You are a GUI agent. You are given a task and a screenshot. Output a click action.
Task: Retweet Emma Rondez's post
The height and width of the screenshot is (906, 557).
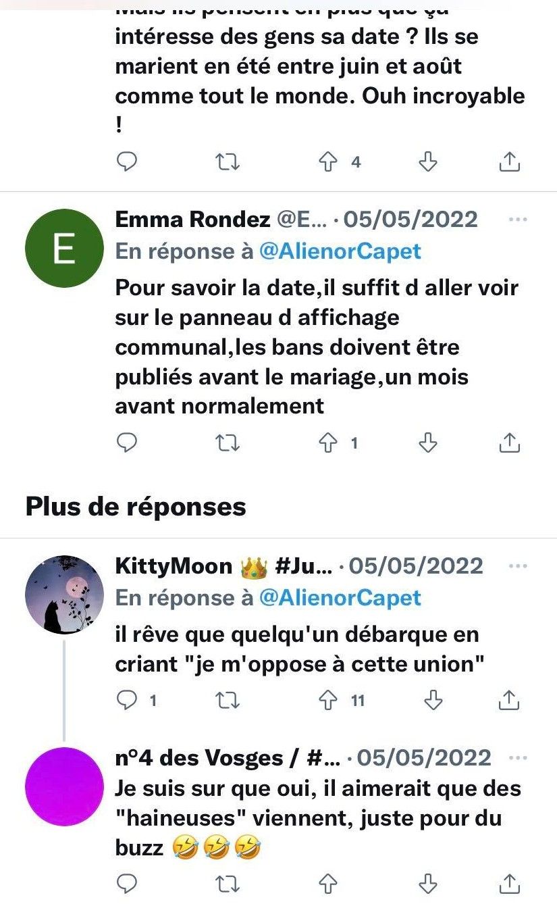pyautogui.click(x=227, y=443)
